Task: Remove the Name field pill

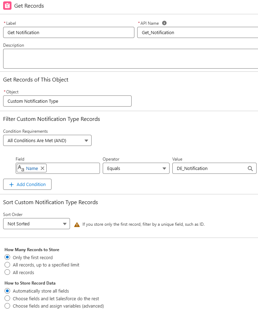Action: pos(42,168)
